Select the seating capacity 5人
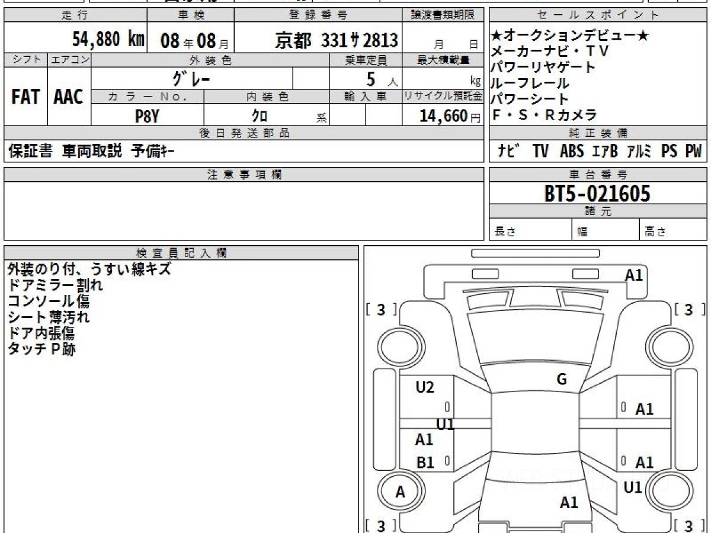Viewport: 711px width, 533px height. point(382,79)
